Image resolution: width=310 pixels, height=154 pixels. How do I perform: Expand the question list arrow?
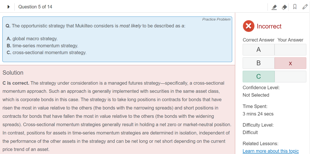[8, 7]
